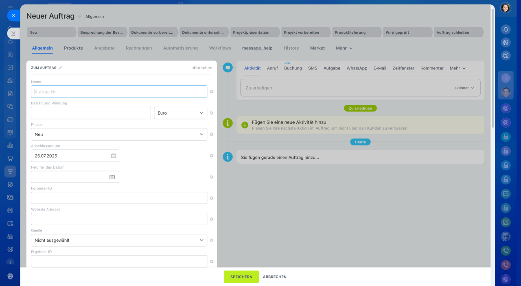
Task: Open gear settings for Ergebnis-ID field
Action: pyautogui.click(x=212, y=261)
